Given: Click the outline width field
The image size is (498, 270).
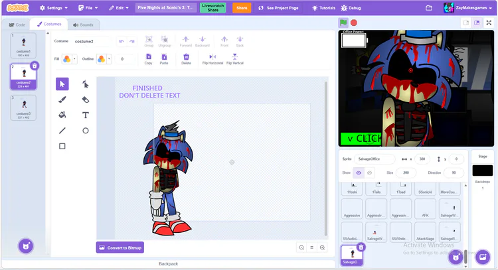Looking at the screenshot, I should pyautogui.click(x=124, y=58).
